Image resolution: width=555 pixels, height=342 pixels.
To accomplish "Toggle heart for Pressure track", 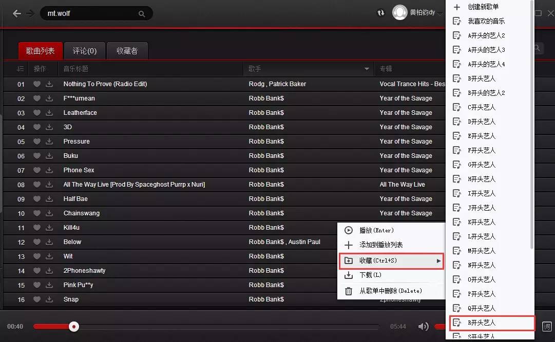I will pos(37,142).
